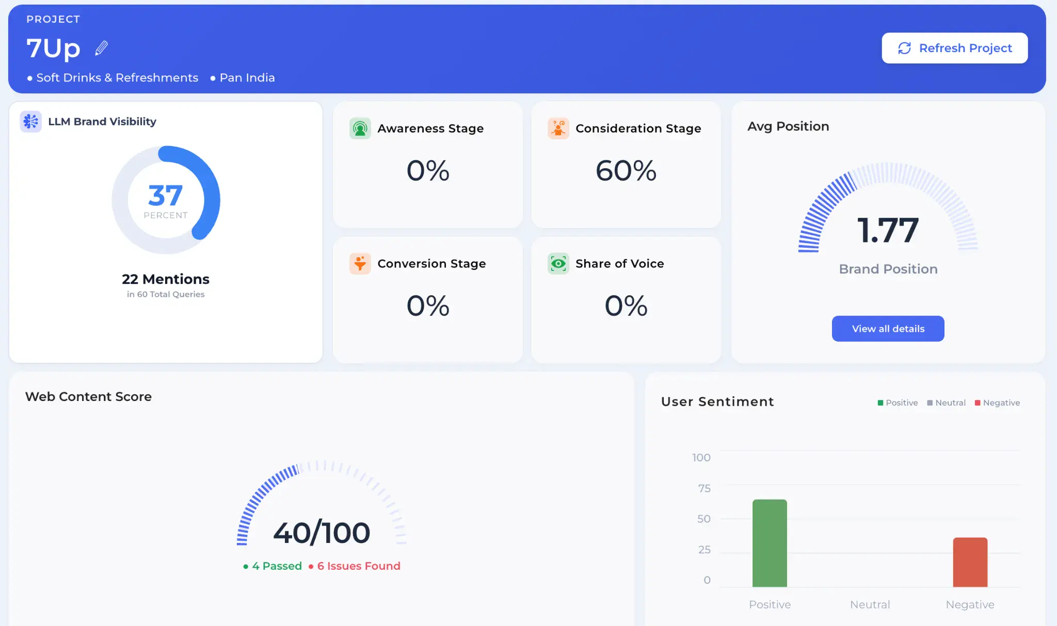Toggle Negative series in sentiment legend

(997, 403)
